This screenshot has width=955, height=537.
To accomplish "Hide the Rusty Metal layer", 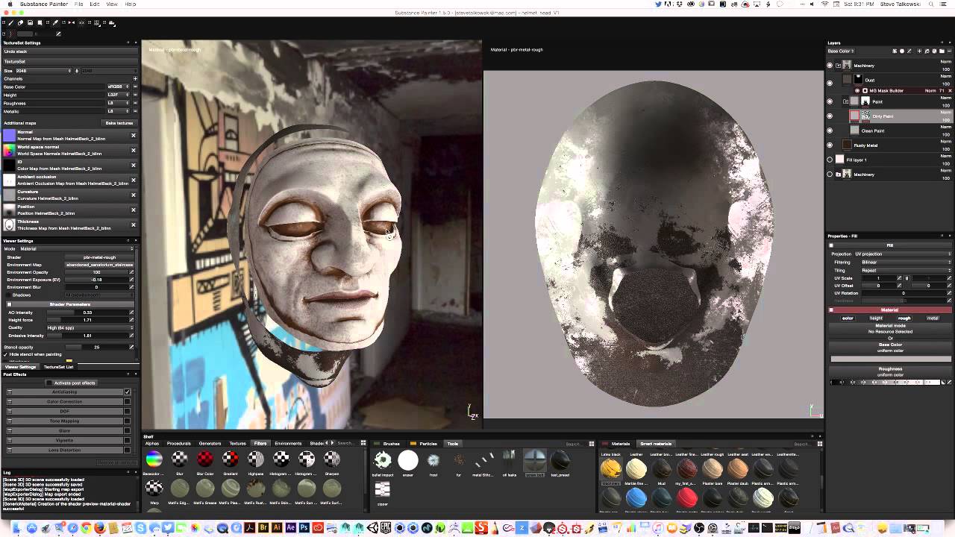I will coord(830,145).
